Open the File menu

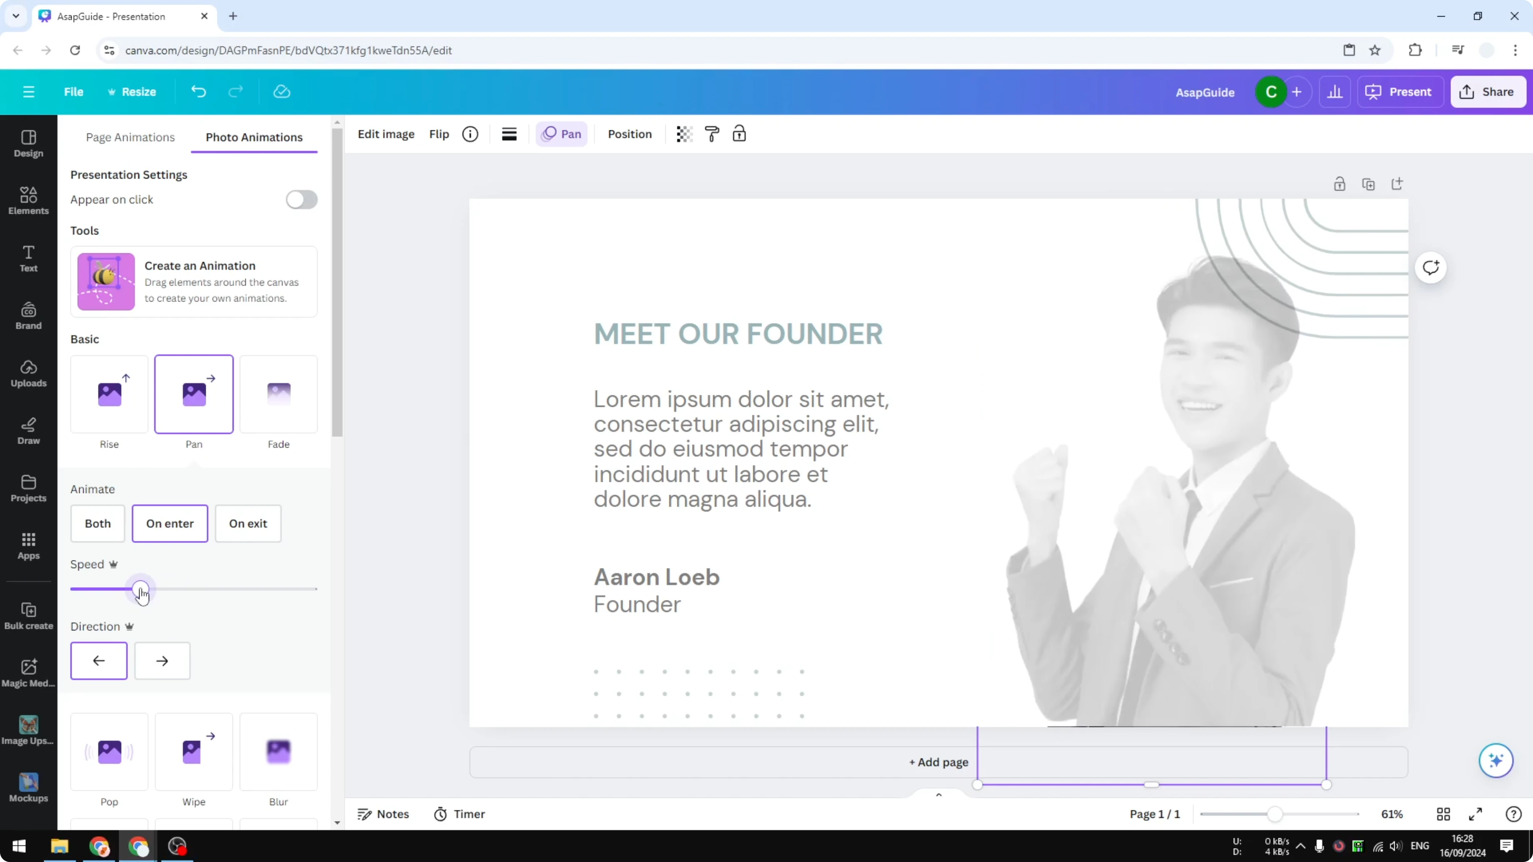point(74,92)
